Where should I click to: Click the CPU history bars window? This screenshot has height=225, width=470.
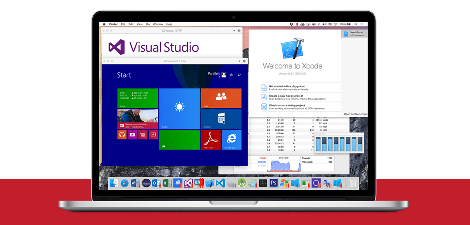(339, 143)
